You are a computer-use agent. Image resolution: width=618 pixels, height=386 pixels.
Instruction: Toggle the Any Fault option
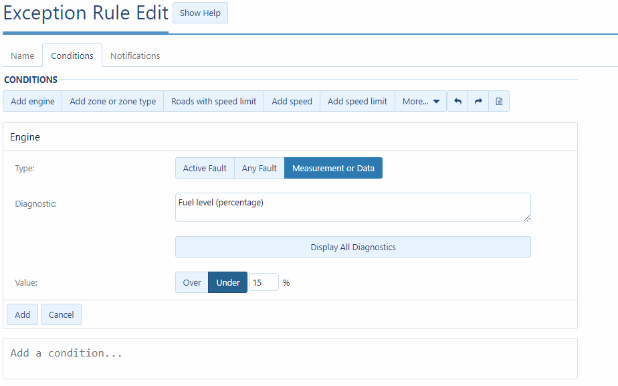259,168
